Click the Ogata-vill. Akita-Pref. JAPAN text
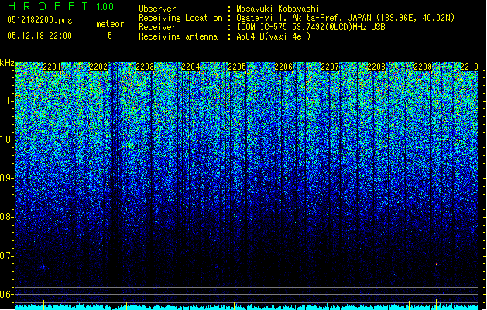Viewport: 487px width, 310px height. 304,18
